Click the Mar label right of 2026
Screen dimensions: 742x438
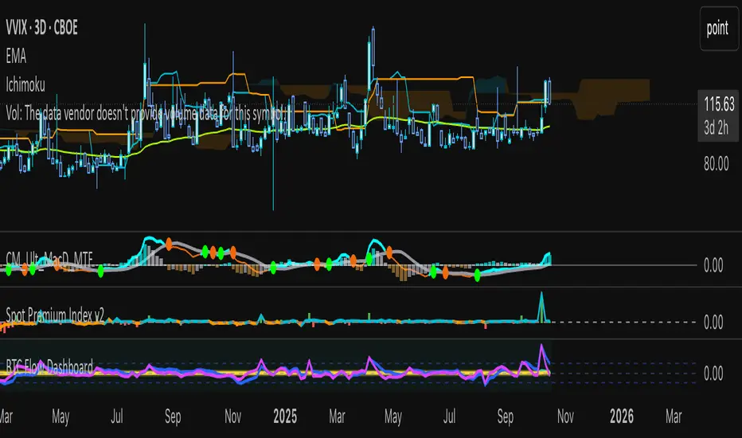point(674,415)
